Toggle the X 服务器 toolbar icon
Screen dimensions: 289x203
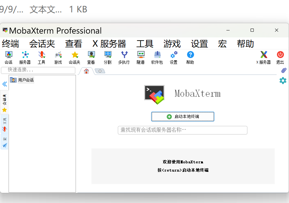tap(264, 58)
